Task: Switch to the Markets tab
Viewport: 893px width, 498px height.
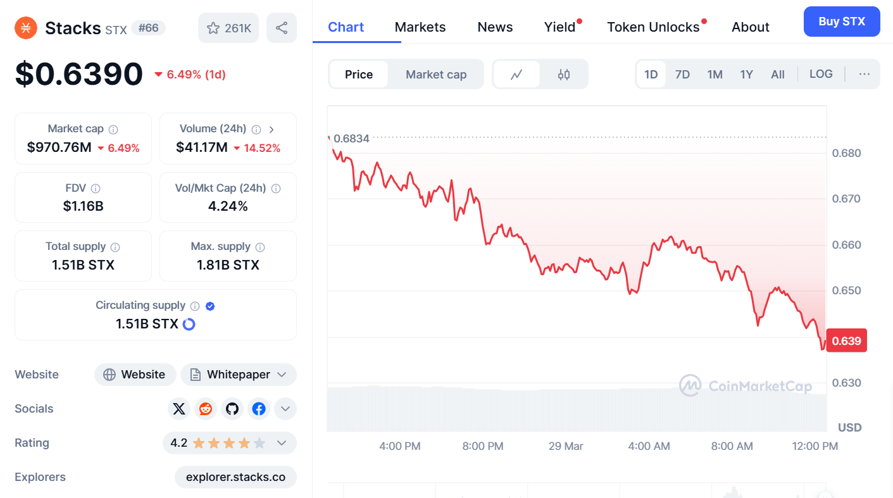Action: 420,27
